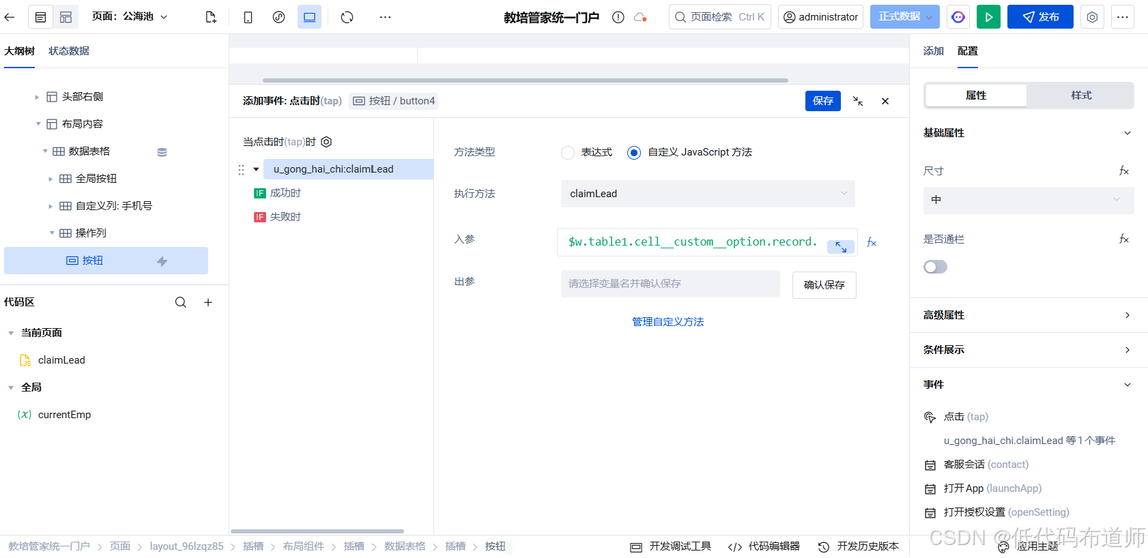Viewport: 1148px width, 558px height.
Task: Open the purple assistant robot icon
Action: click(x=958, y=17)
